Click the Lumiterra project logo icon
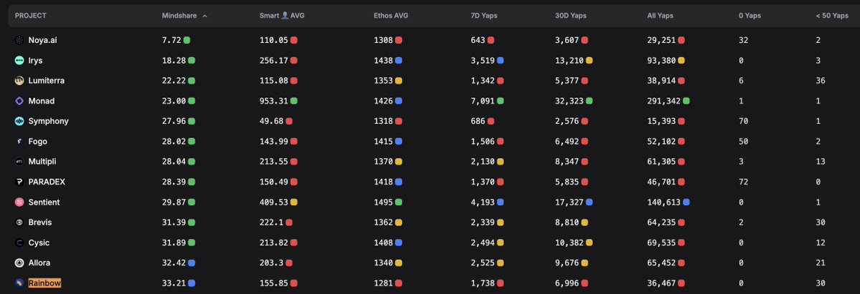Image resolution: width=860 pixels, height=294 pixels. coord(19,81)
